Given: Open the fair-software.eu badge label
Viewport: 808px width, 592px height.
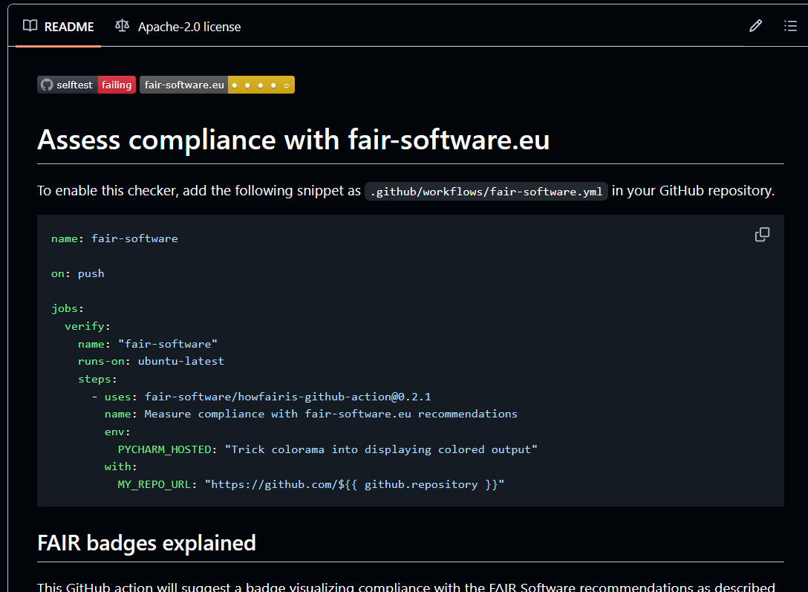Looking at the screenshot, I should (x=184, y=85).
